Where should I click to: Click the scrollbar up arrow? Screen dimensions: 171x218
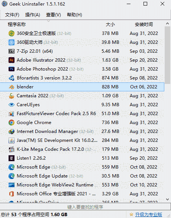[x=168, y=24]
